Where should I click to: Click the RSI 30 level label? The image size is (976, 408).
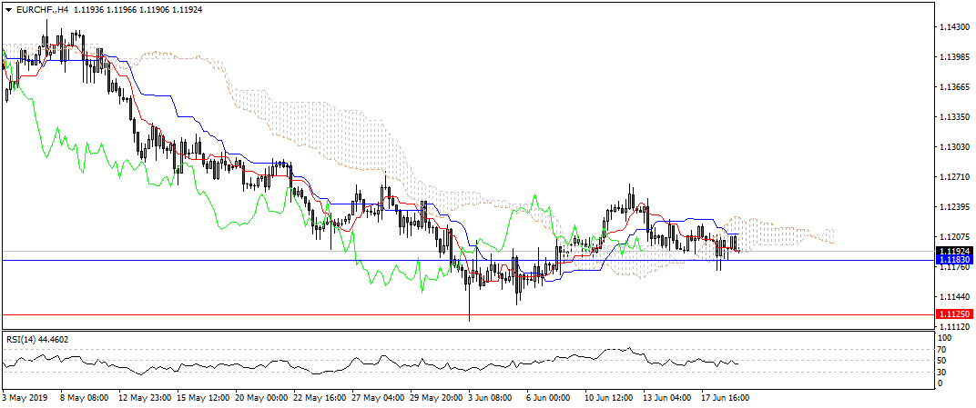(945, 372)
